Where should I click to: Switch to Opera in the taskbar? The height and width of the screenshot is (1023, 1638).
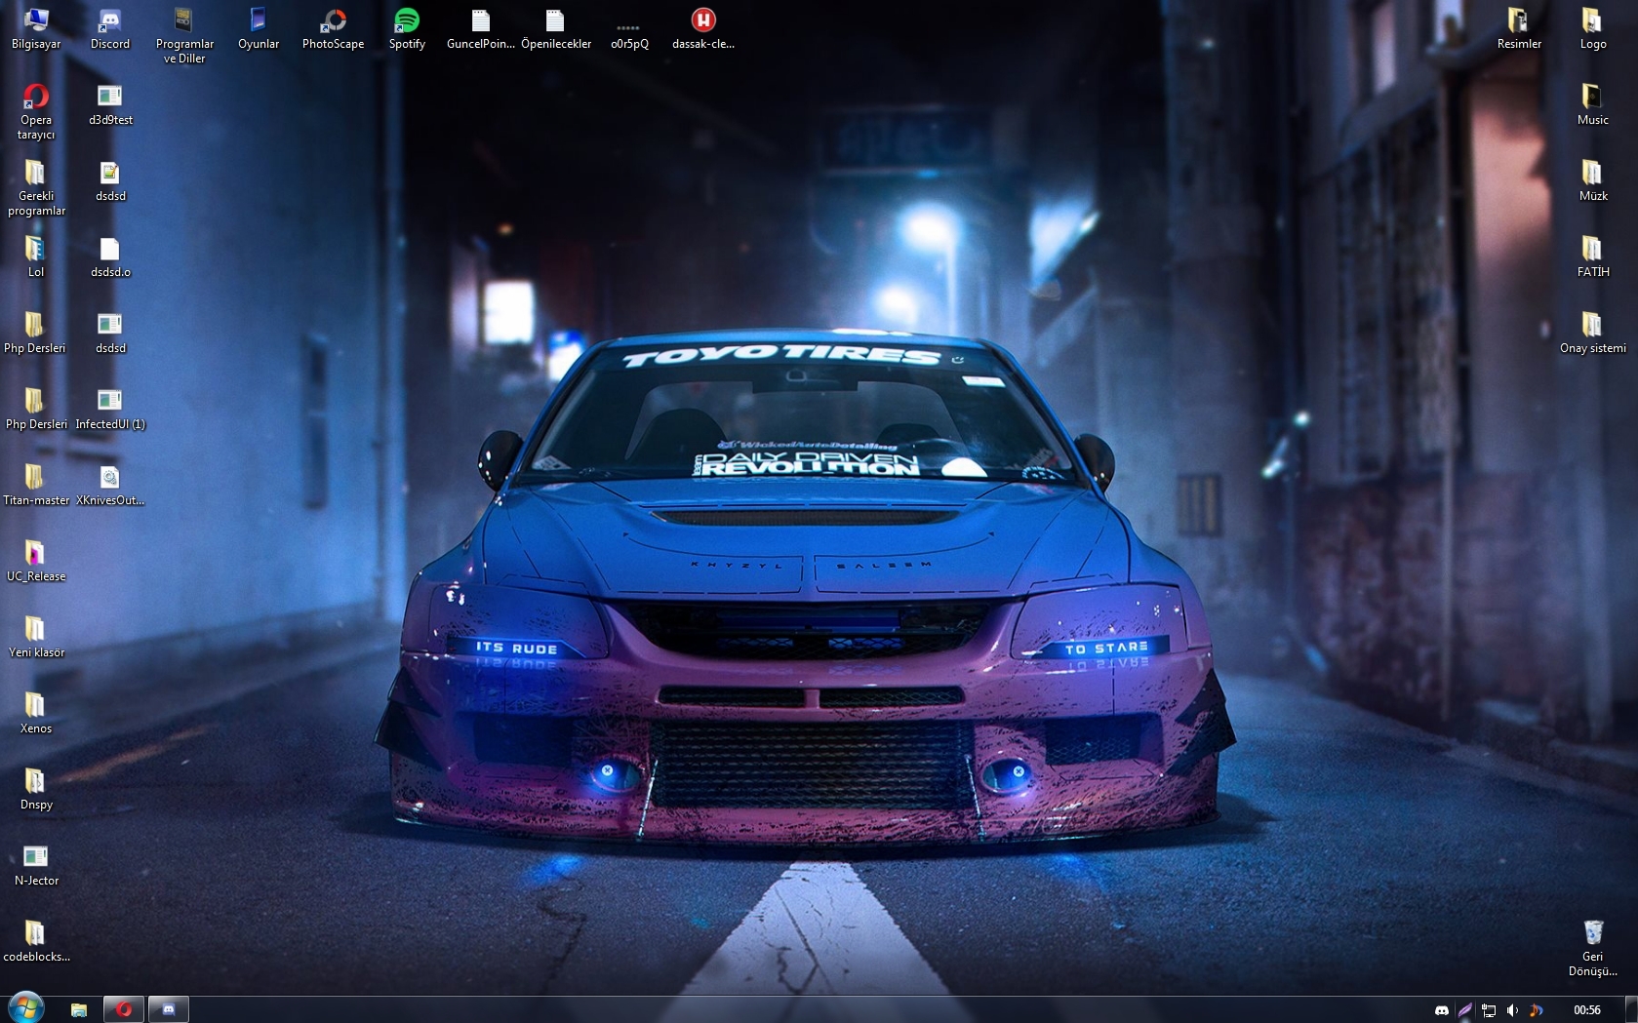coord(124,1009)
